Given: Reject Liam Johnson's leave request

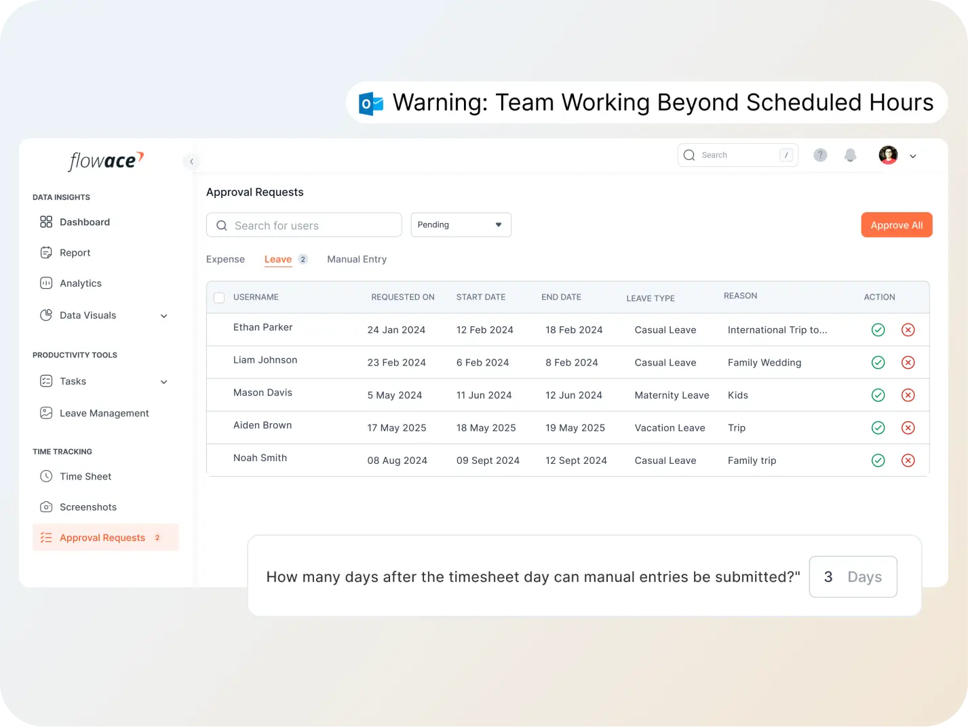Looking at the screenshot, I should coord(908,363).
